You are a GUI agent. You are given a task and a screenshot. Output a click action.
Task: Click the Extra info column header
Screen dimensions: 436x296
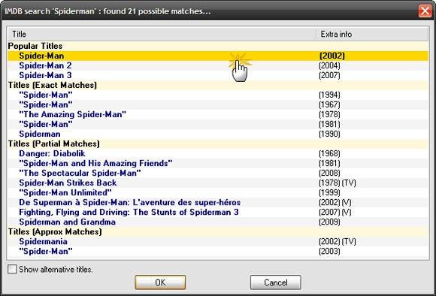point(373,35)
